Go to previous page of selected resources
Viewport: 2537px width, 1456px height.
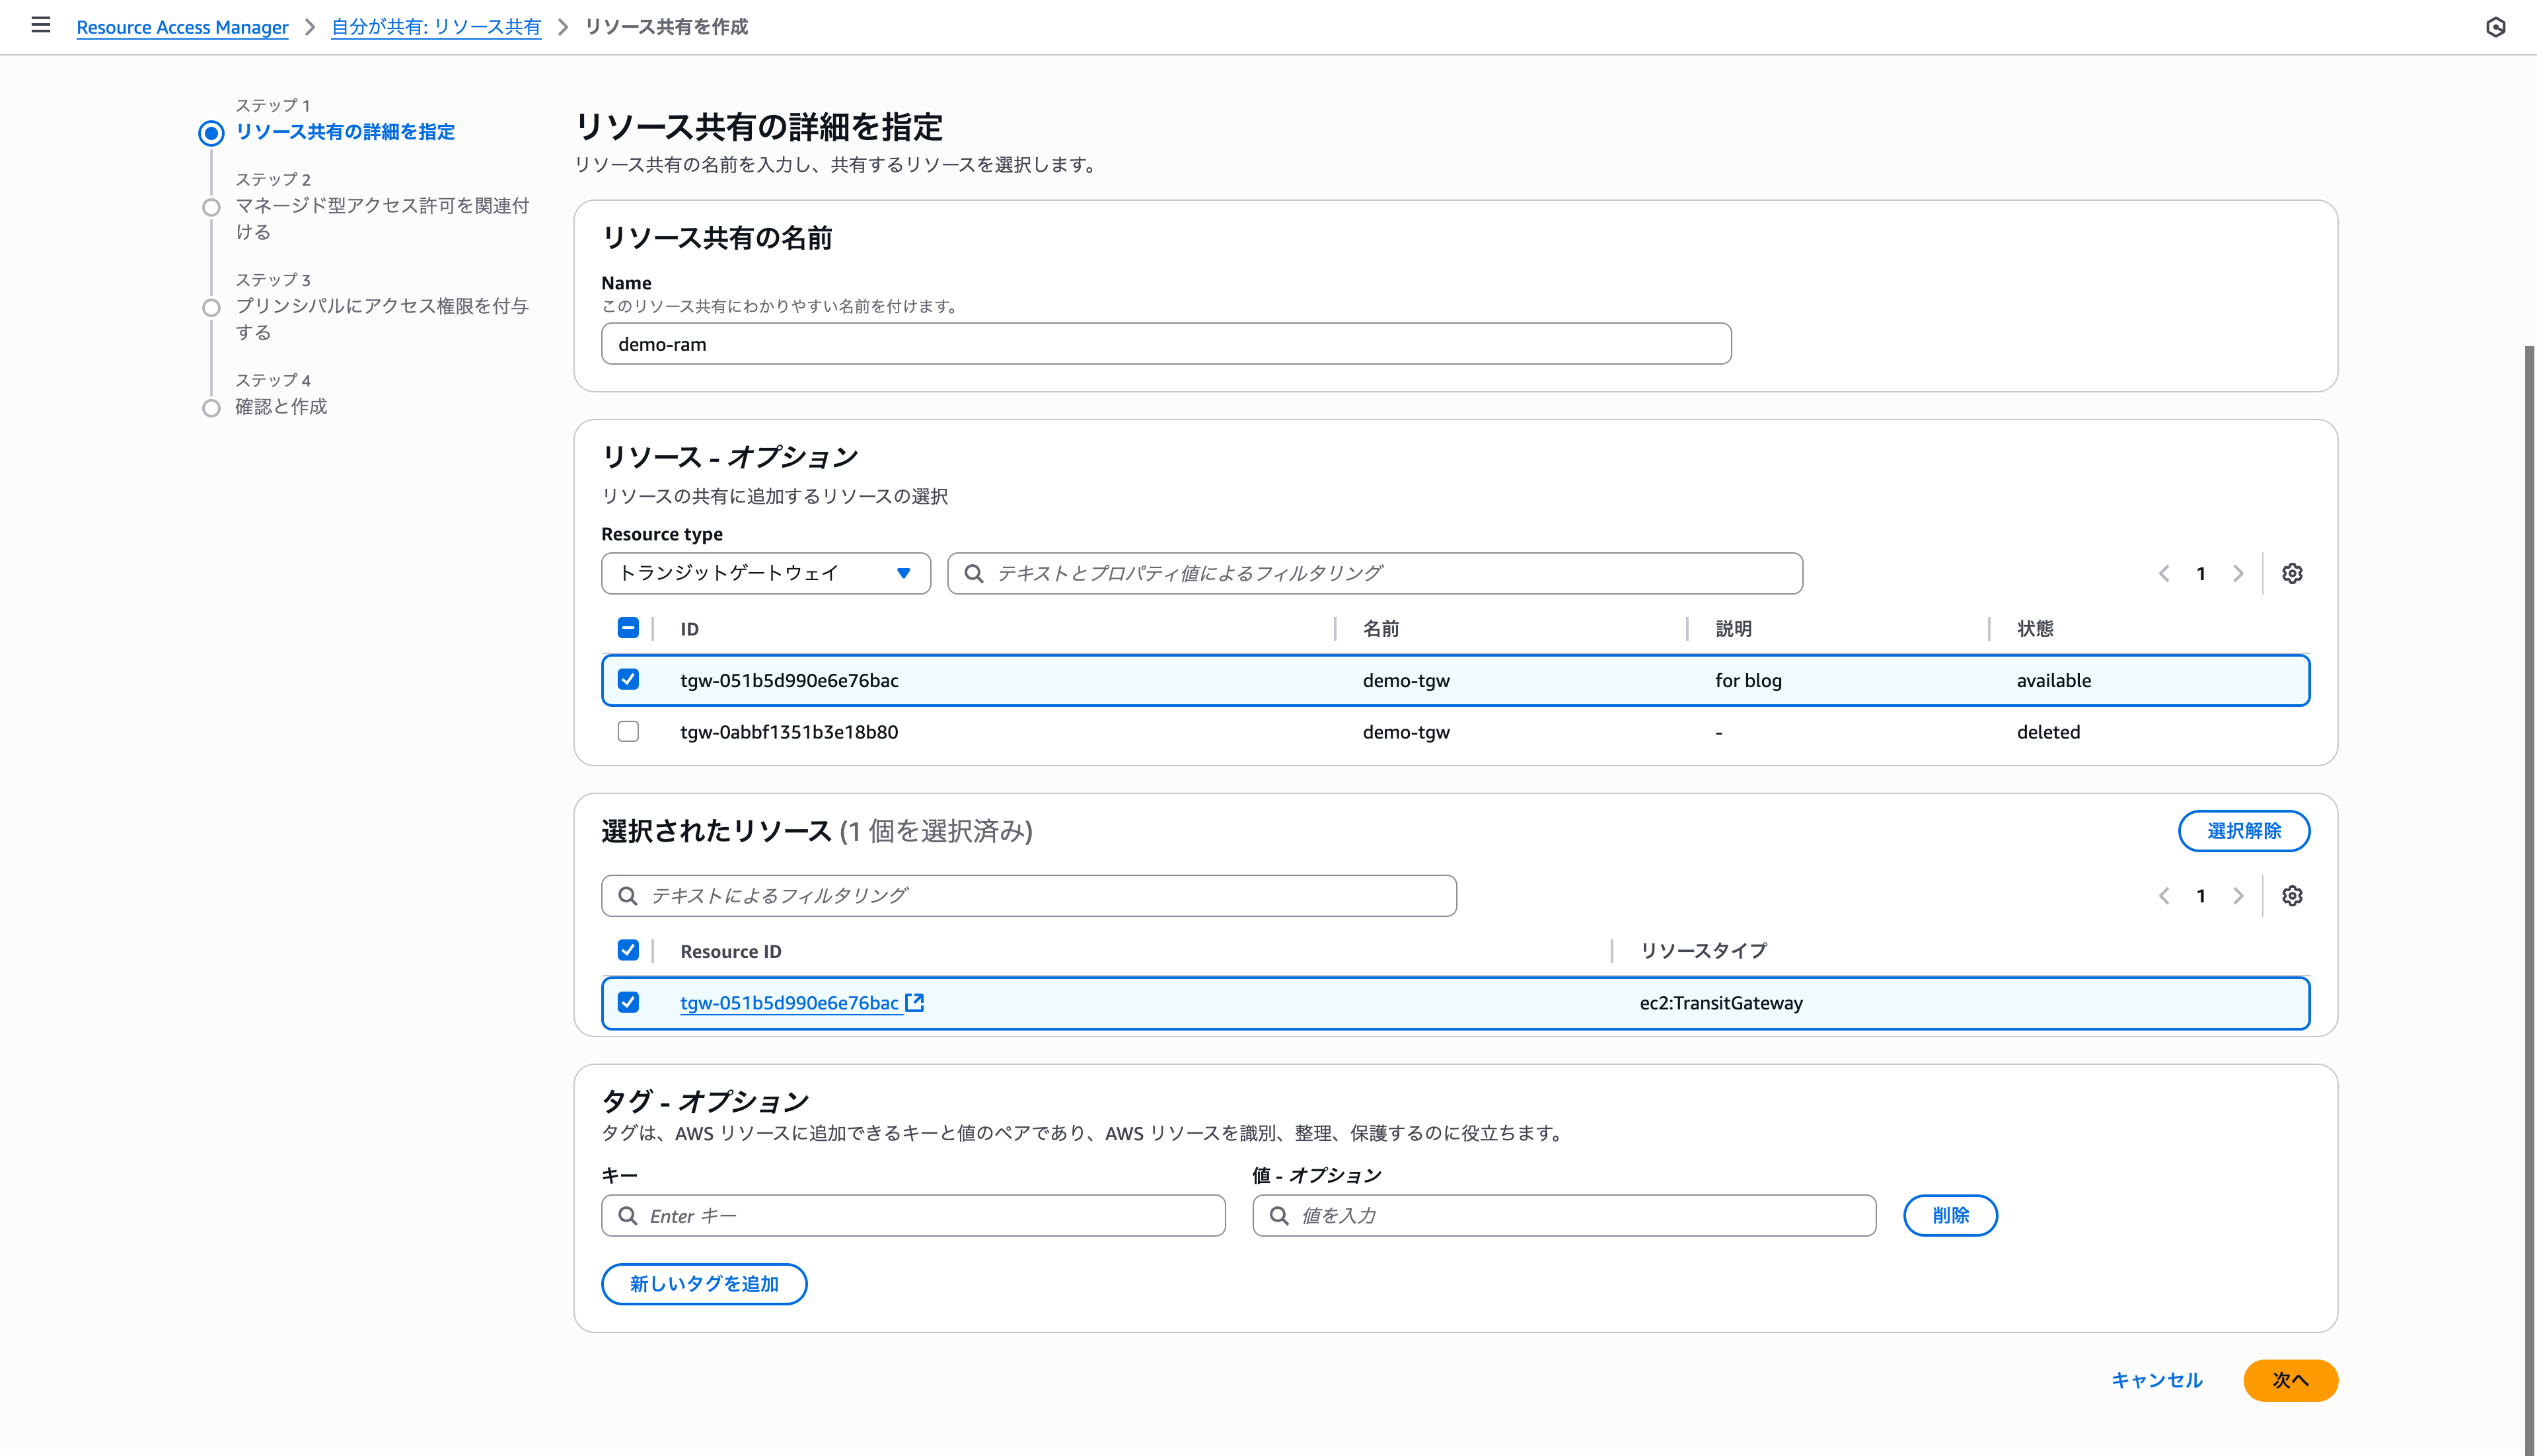tap(2164, 896)
